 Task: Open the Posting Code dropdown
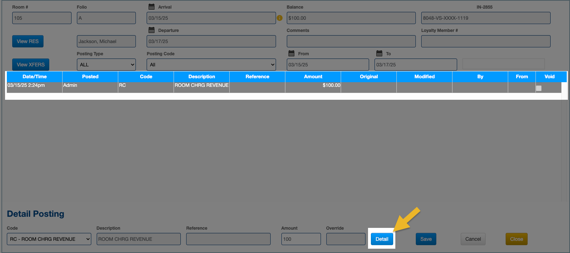click(211, 65)
